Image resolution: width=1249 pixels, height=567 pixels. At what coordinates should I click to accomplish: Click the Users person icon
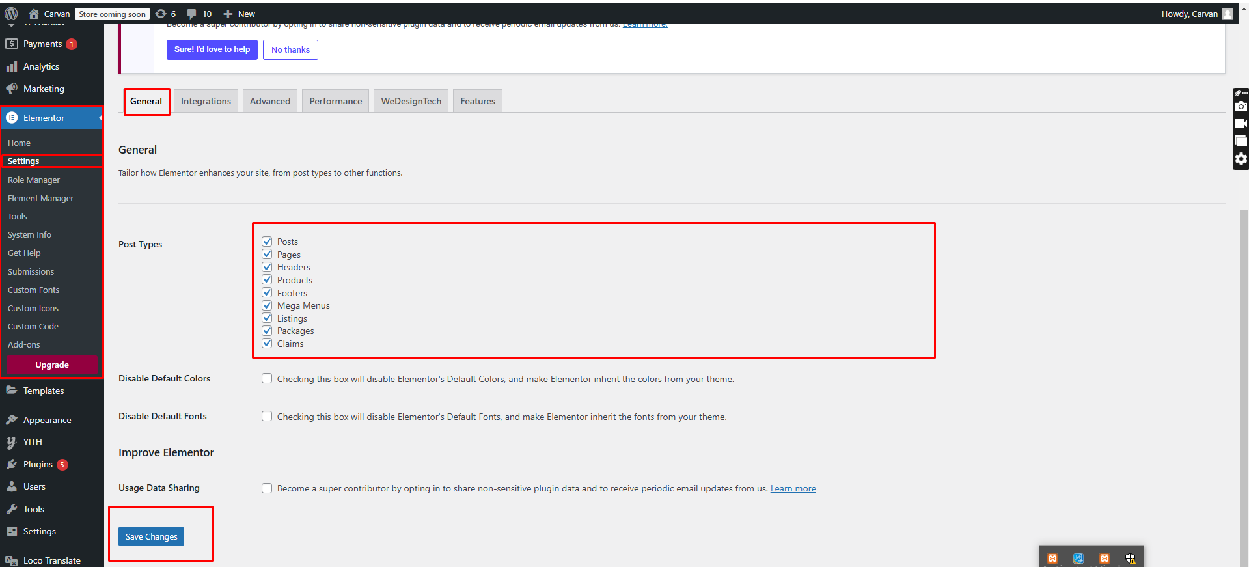pos(12,486)
